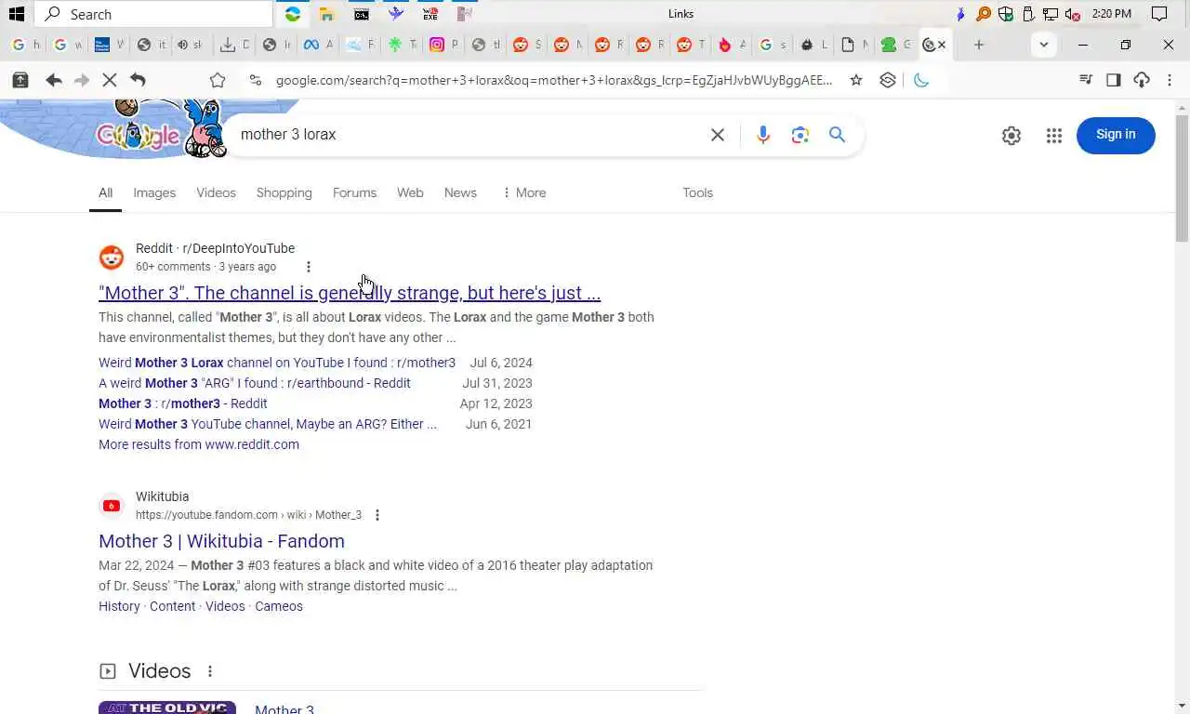Open the Windows Security shield tray icon

click(1006, 14)
